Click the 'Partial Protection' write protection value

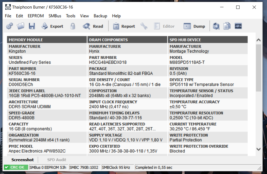[185, 140]
